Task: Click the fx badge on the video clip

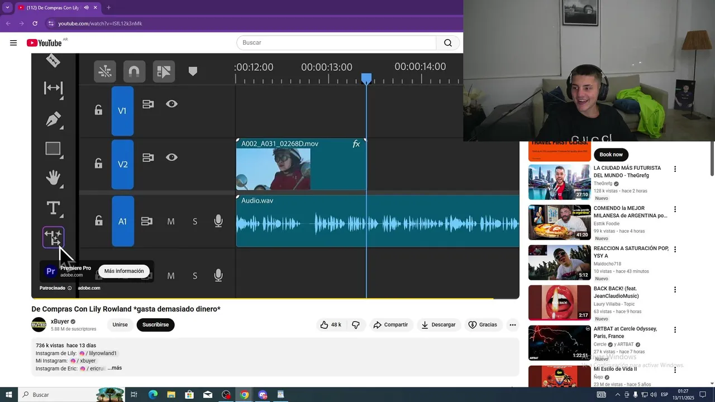Action: 356,144
